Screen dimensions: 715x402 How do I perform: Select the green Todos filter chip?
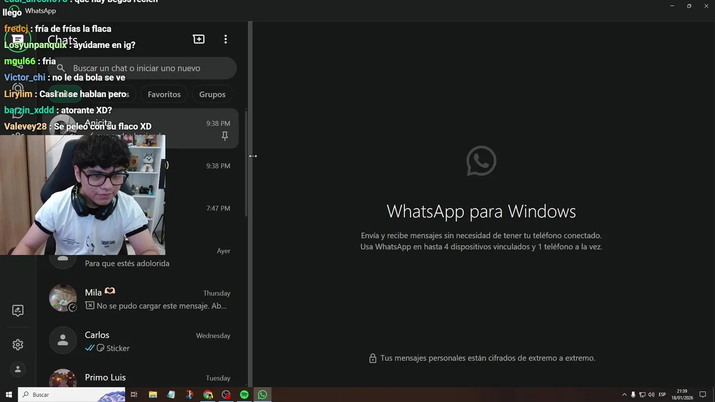[64, 94]
